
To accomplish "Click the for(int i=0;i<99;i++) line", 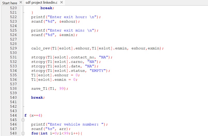I will (57, 133).
